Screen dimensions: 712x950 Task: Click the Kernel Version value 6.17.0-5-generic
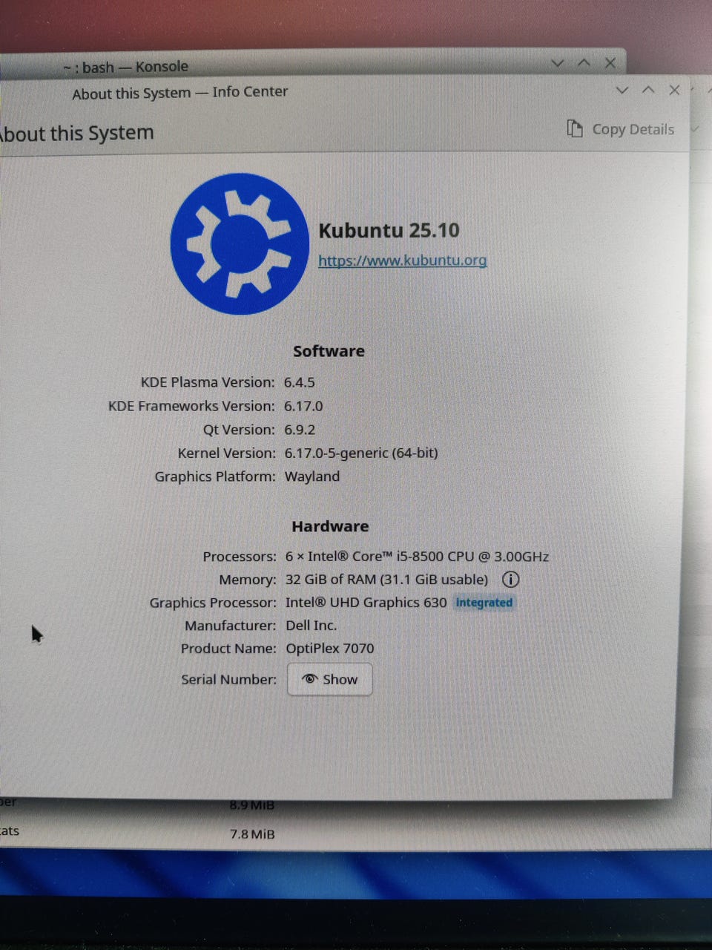point(361,453)
